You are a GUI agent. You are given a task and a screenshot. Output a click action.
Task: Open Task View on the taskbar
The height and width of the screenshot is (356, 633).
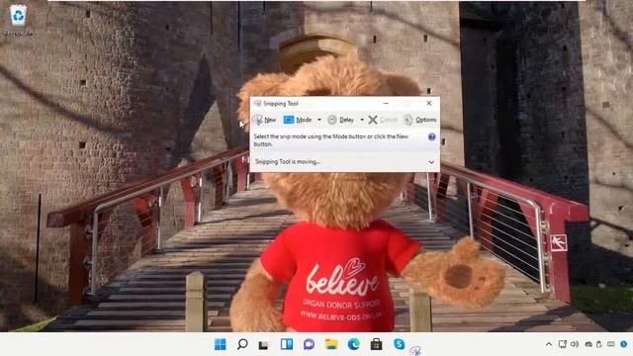click(264, 345)
